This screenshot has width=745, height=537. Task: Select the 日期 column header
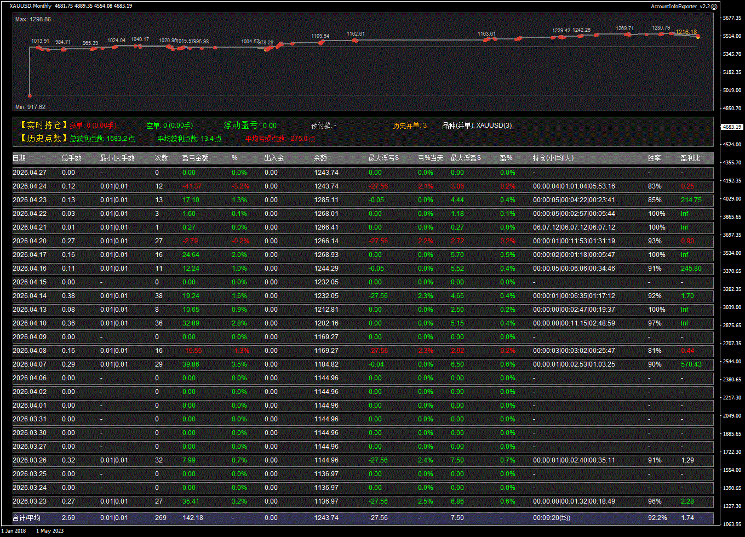tap(19, 158)
